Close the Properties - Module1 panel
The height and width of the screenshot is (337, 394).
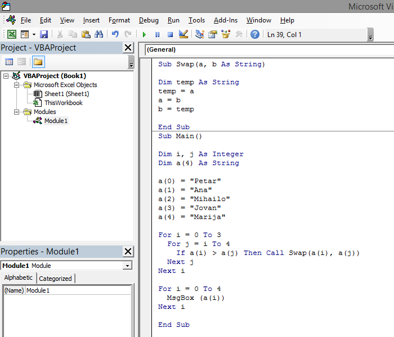pyautogui.click(x=128, y=251)
